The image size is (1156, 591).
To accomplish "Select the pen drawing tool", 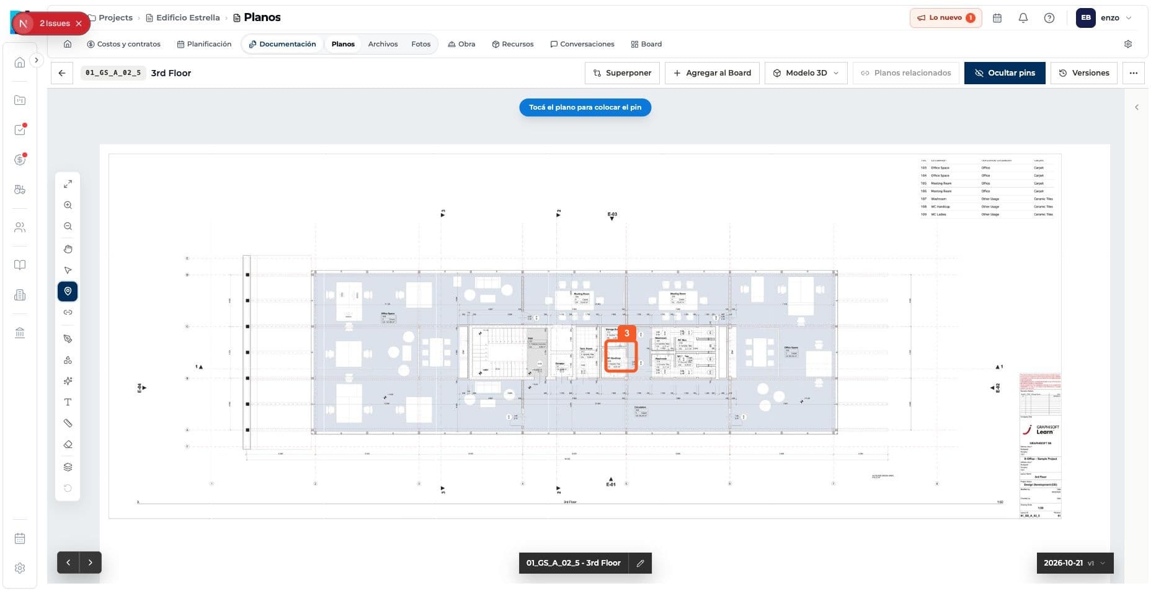I will 68,339.
